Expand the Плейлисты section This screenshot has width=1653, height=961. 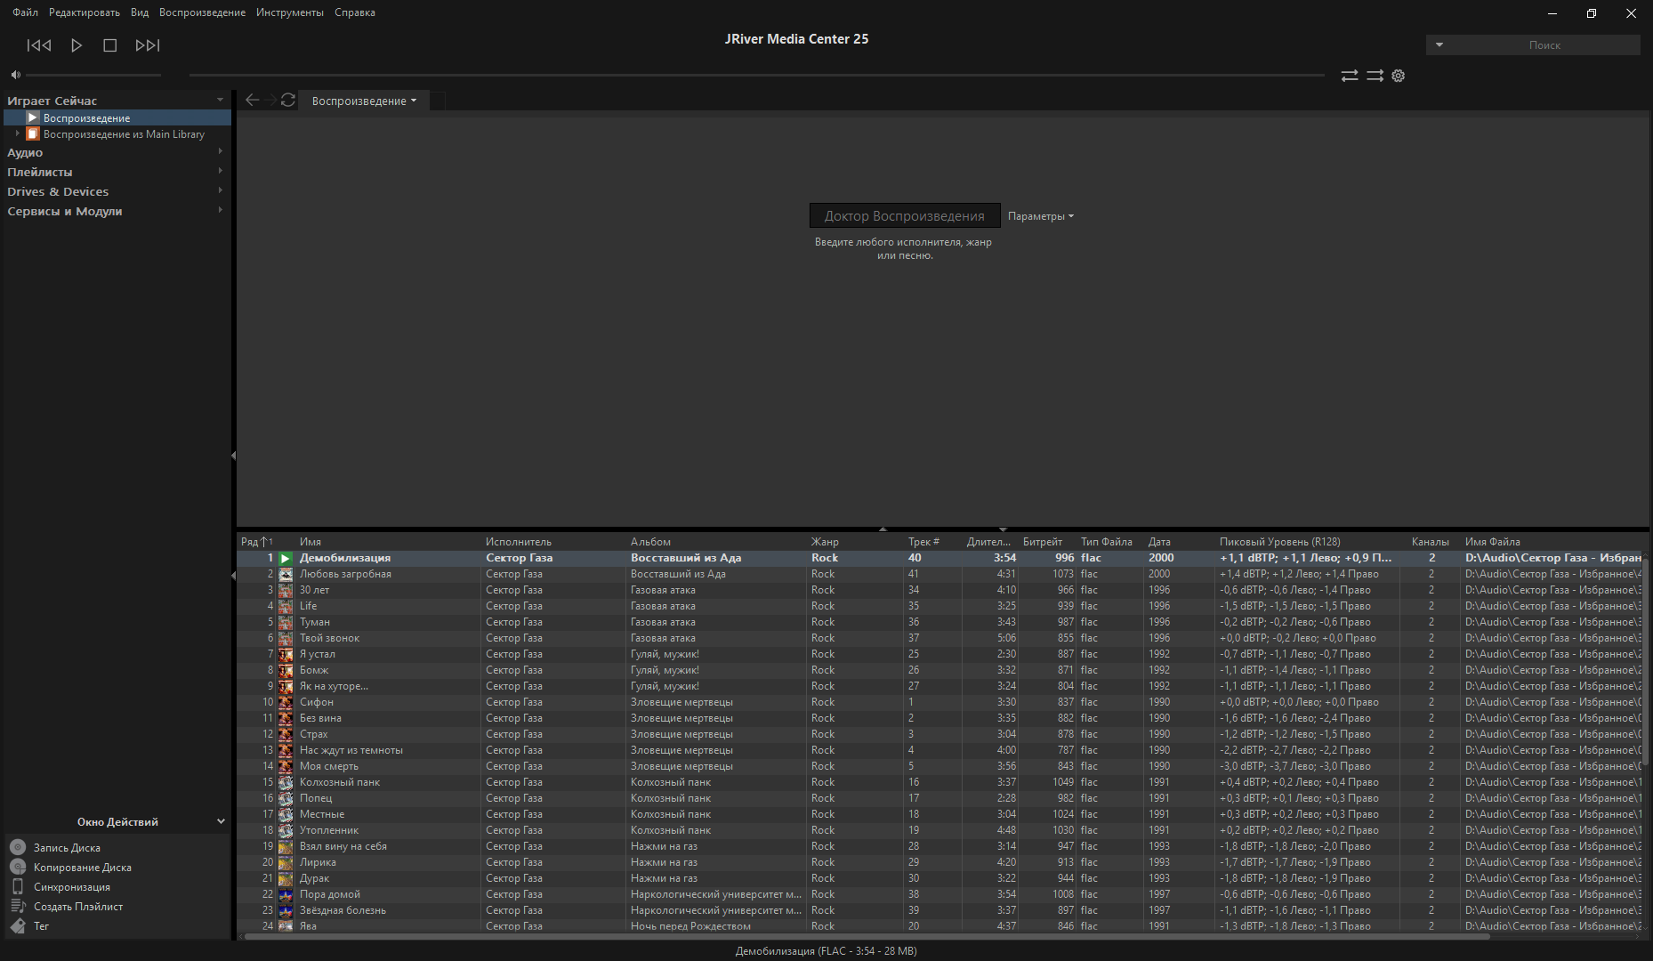(220, 171)
